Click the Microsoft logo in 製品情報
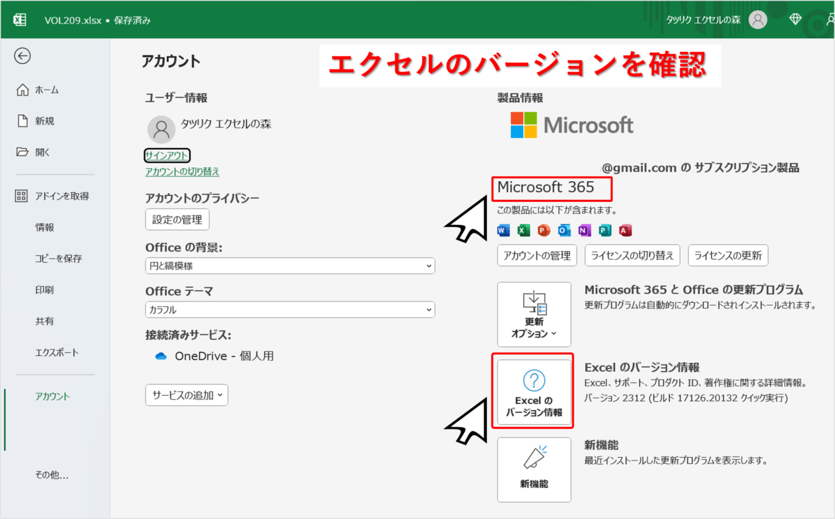 [x=572, y=125]
